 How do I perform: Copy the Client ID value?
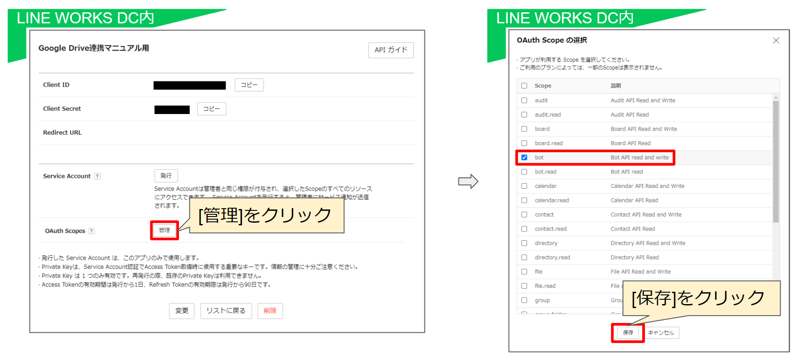249,85
